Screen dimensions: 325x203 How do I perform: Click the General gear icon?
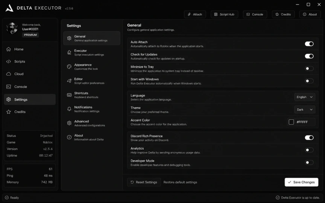pos(69,38)
